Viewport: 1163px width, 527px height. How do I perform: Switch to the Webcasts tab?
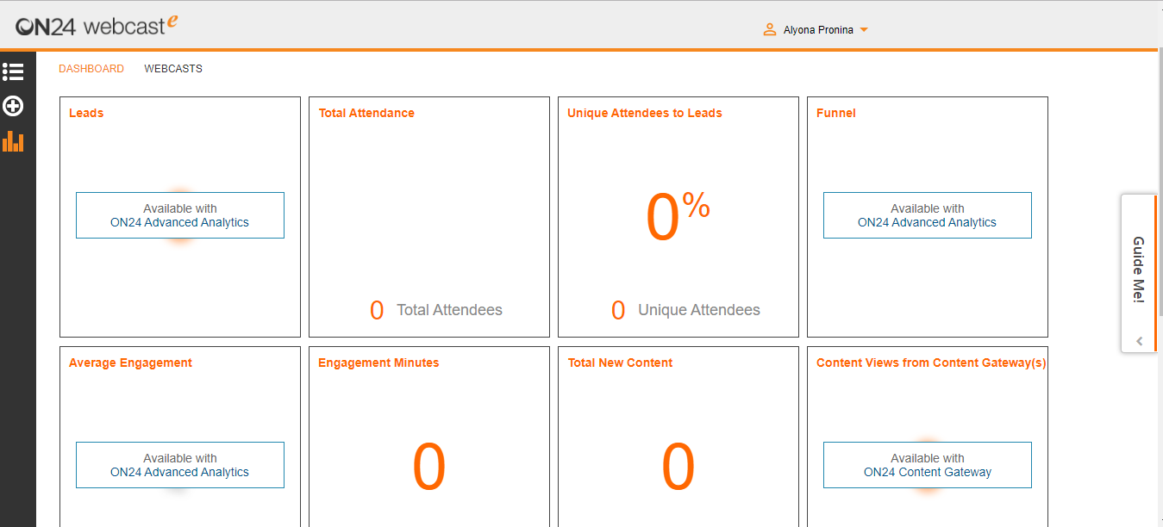(173, 69)
